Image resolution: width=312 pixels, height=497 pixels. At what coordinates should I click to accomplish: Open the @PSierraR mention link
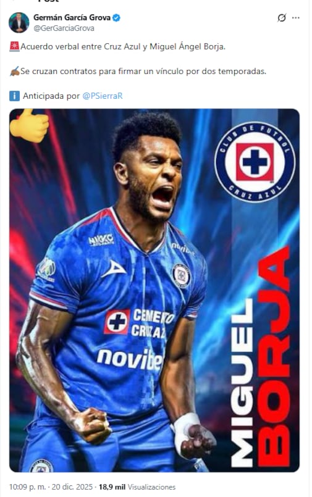[103, 96]
